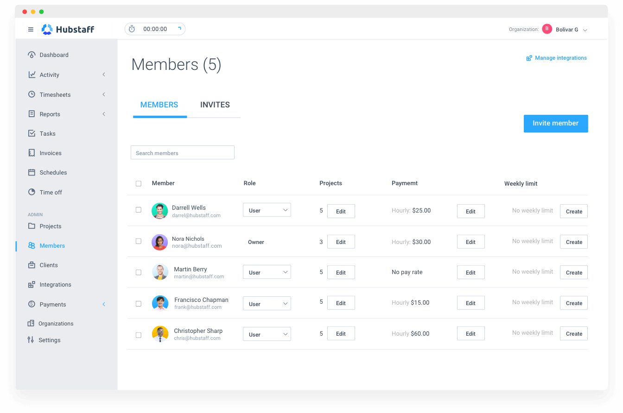The height and width of the screenshot is (413, 623).
Task: Select the Members tab
Action: [159, 105]
